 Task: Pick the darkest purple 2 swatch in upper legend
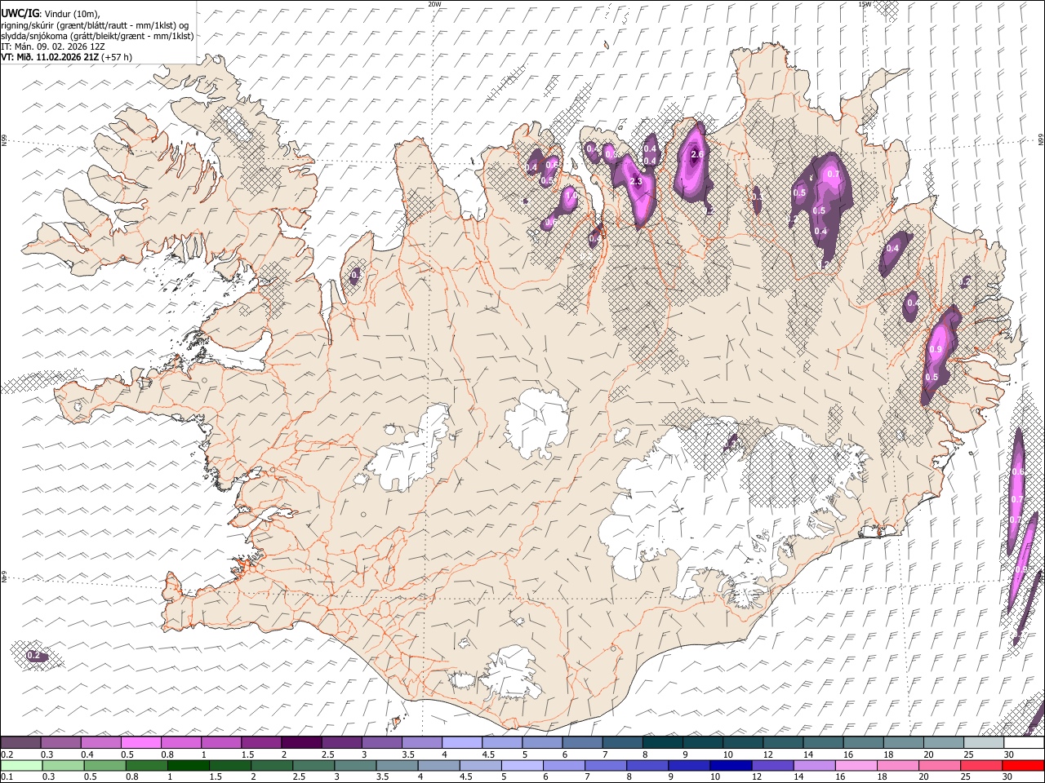[301, 742]
